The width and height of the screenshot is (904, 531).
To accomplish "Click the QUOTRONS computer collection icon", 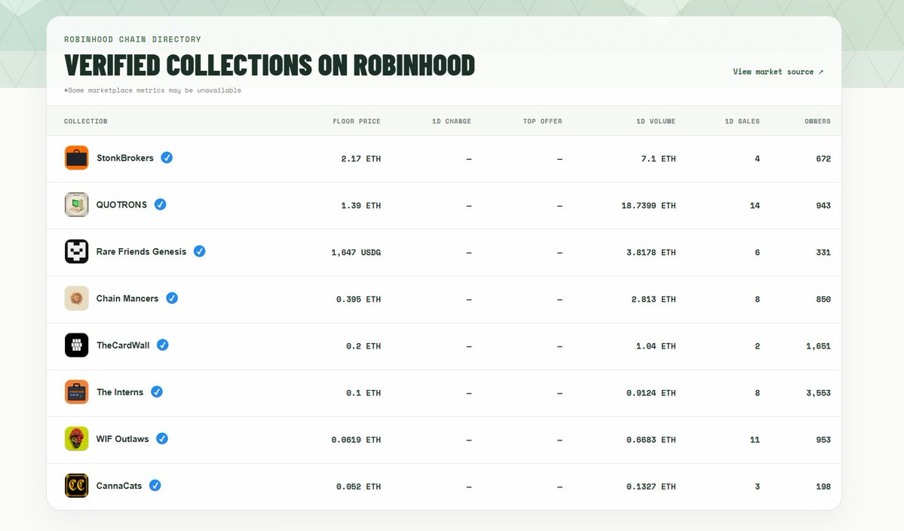I will (77, 204).
